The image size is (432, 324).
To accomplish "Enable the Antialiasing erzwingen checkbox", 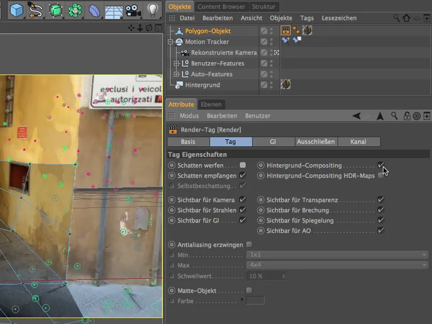I will coord(249,245).
